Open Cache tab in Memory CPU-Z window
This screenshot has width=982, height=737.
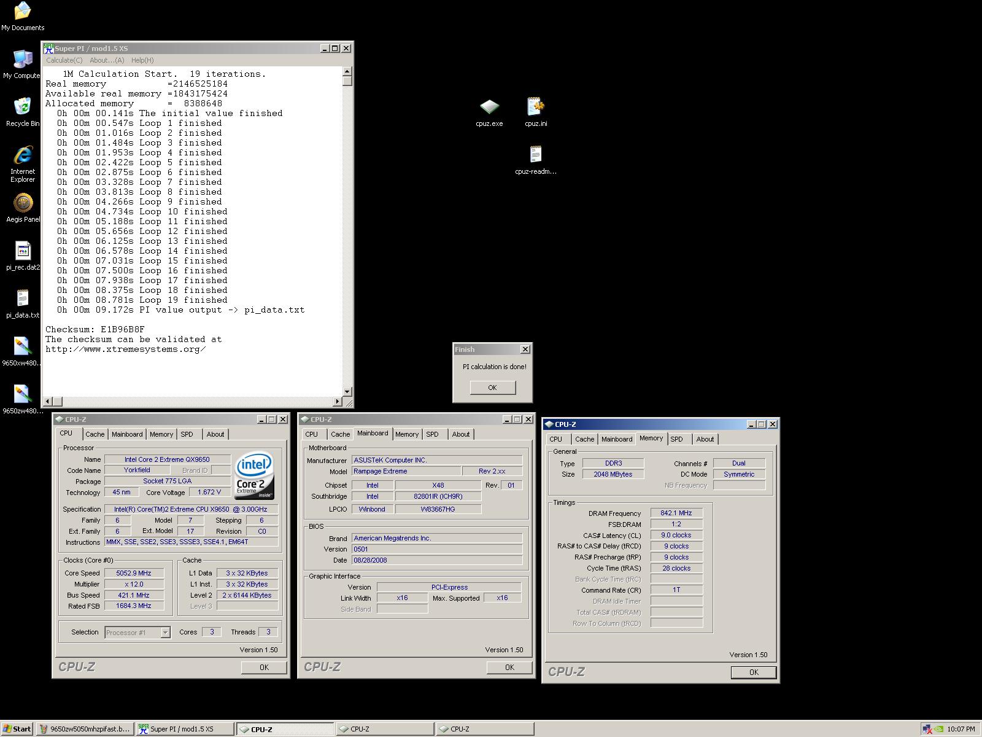pyautogui.click(x=585, y=439)
